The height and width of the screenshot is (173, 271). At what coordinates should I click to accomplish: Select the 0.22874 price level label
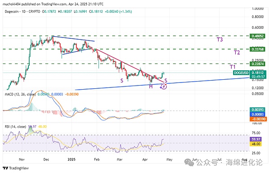click(257, 64)
